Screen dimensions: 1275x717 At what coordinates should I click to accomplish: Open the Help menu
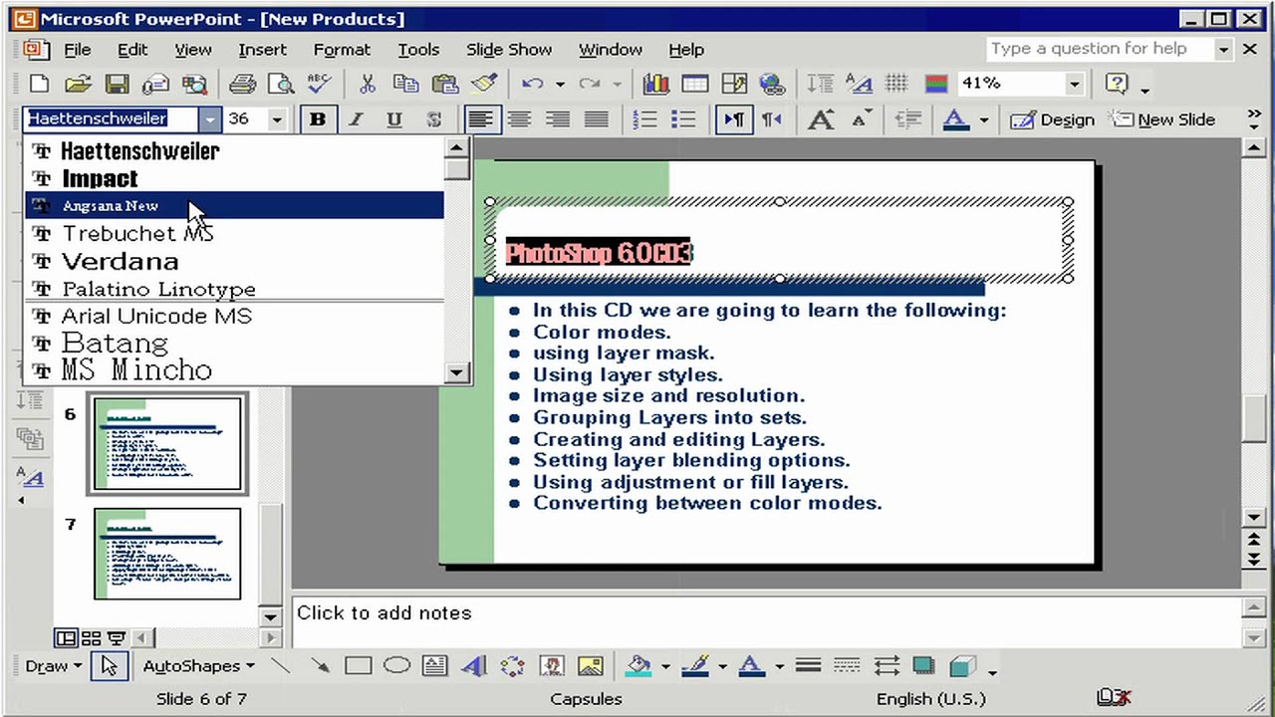(x=686, y=49)
